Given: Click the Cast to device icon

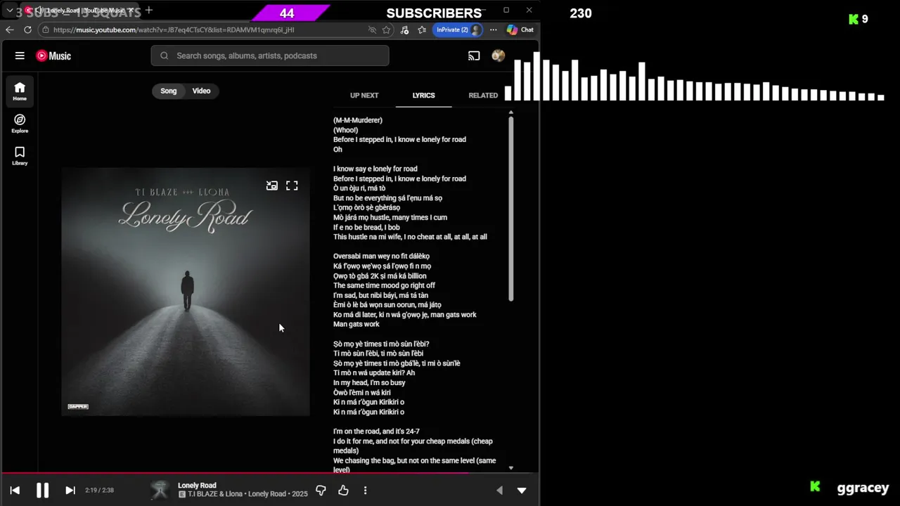Looking at the screenshot, I should click(474, 56).
